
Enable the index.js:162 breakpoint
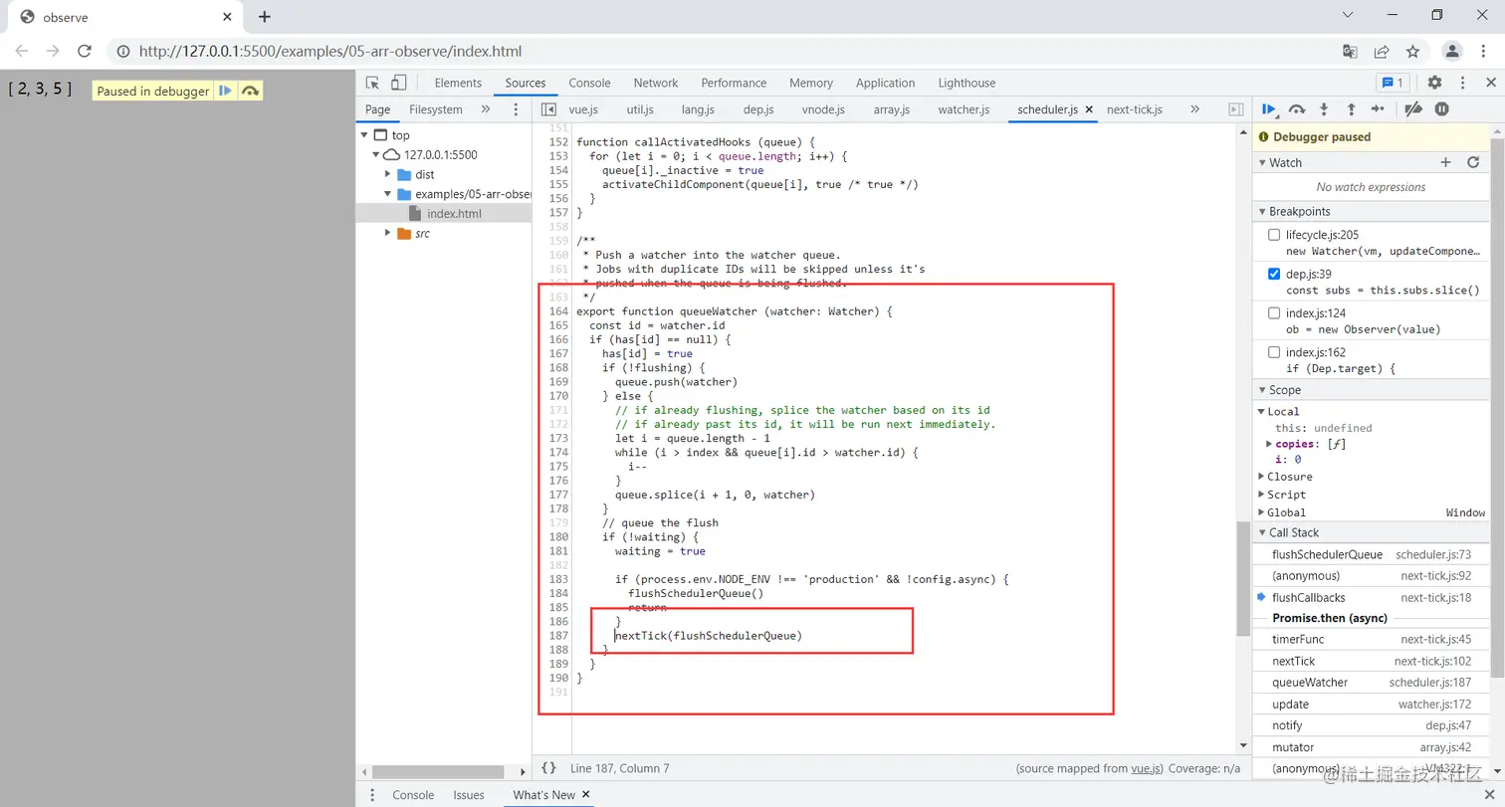pyautogui.click(x=1274, y=352)
